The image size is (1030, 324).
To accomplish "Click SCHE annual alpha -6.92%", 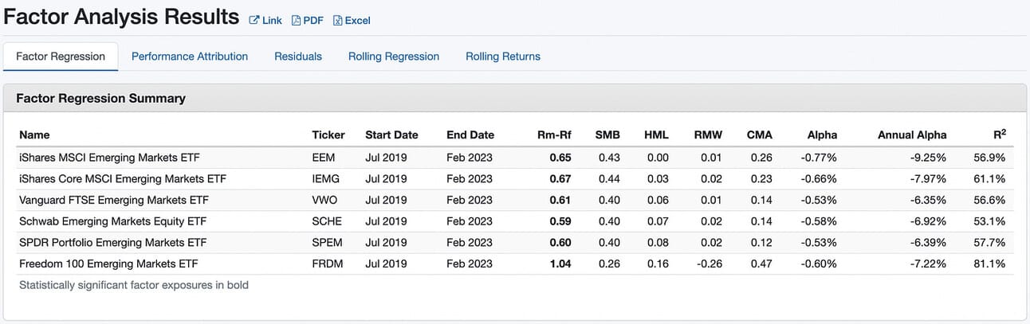I will (x=928, y=221).
